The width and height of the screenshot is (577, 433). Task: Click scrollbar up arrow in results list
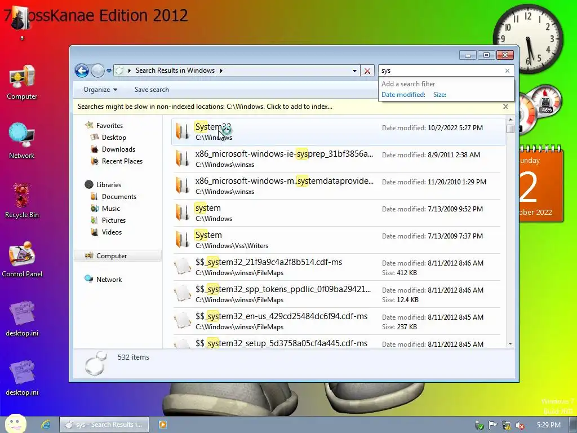(510, 120)
